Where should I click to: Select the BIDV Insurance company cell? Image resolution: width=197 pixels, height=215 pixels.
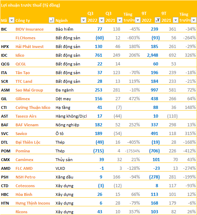30,29
